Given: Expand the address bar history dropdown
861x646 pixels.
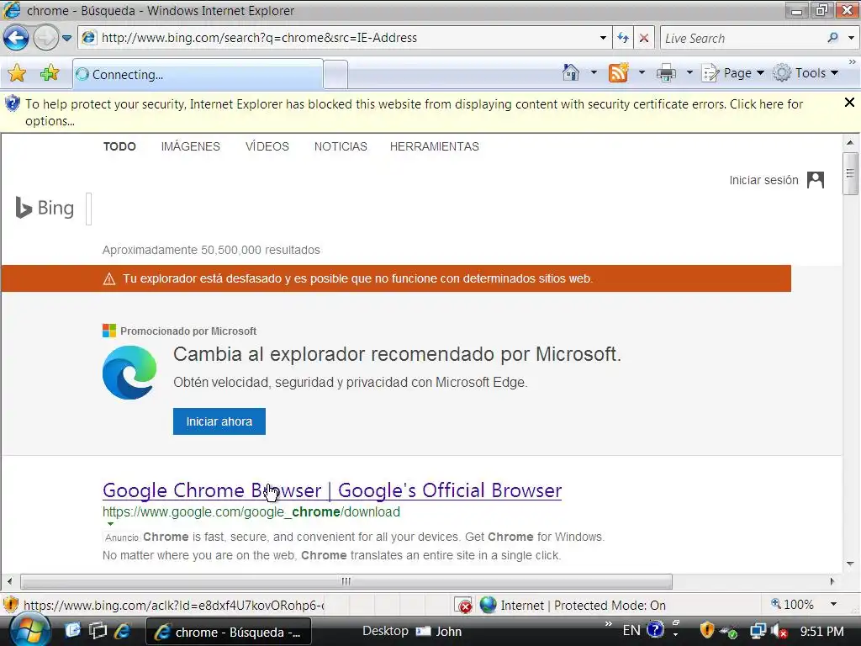Looking at the screenshot, I should point(603,38).
